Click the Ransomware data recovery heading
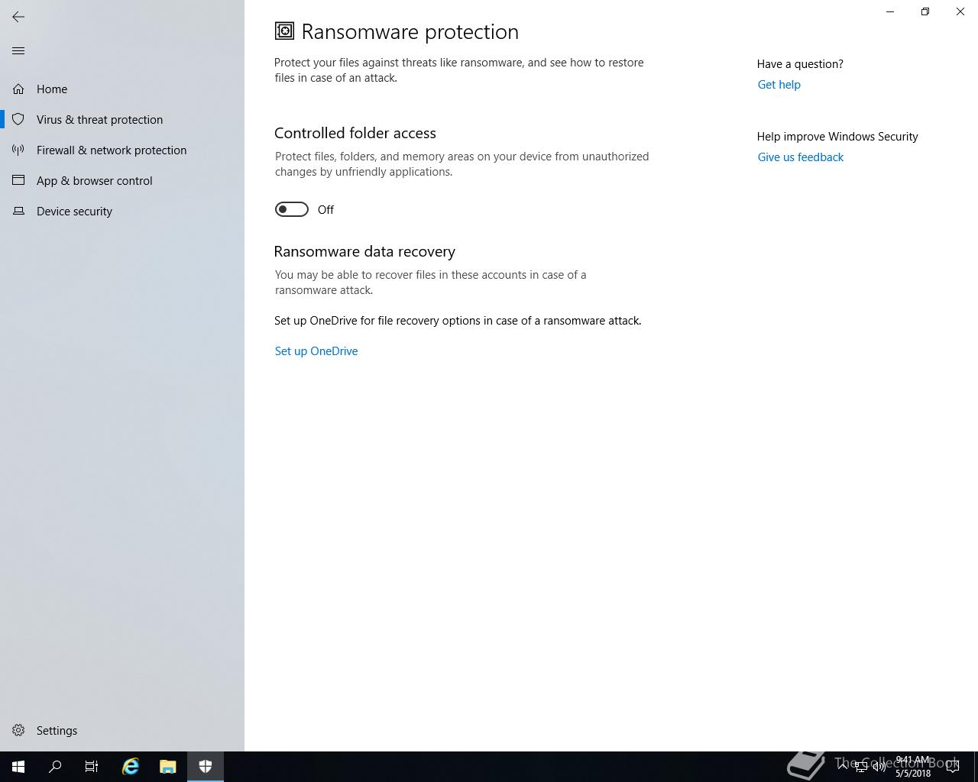 pyautogui.click(x=364, y=251)
